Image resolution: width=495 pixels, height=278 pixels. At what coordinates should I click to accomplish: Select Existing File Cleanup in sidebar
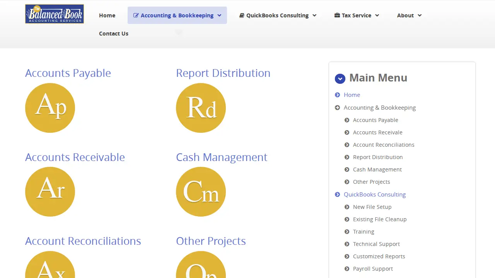380,219
